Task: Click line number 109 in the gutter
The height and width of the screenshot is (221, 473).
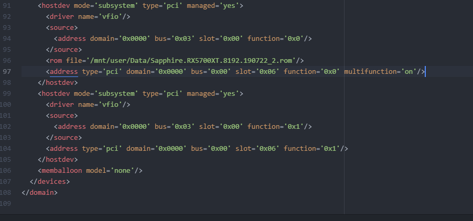Action: pos(5,204)
